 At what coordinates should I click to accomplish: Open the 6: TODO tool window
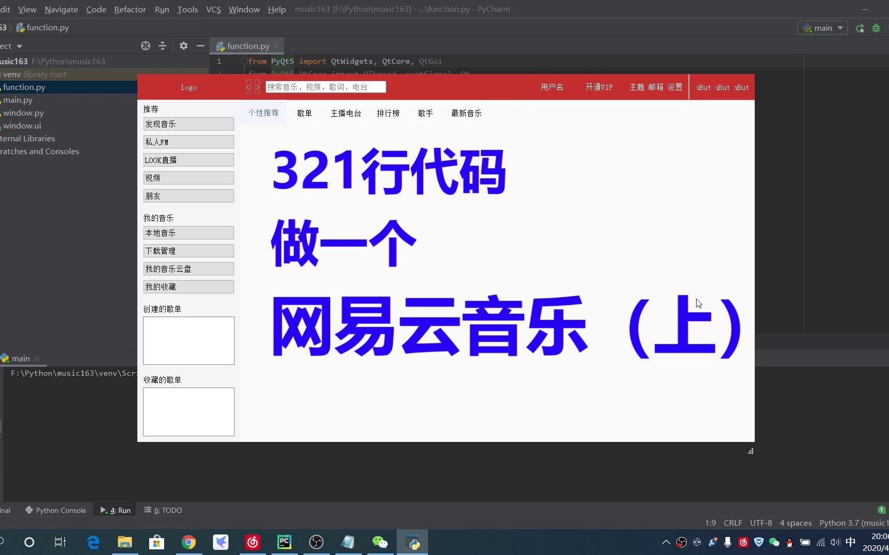click(163, 510)
